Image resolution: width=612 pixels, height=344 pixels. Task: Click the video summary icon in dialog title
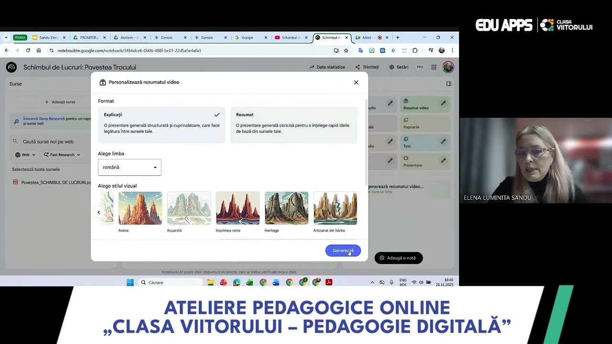pyautogui.click(x=102, y=82)
